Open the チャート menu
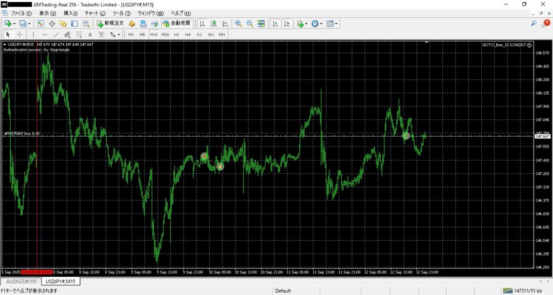This screenshot has width=553, height=295. pyautogui.click(x=95, y=13)
